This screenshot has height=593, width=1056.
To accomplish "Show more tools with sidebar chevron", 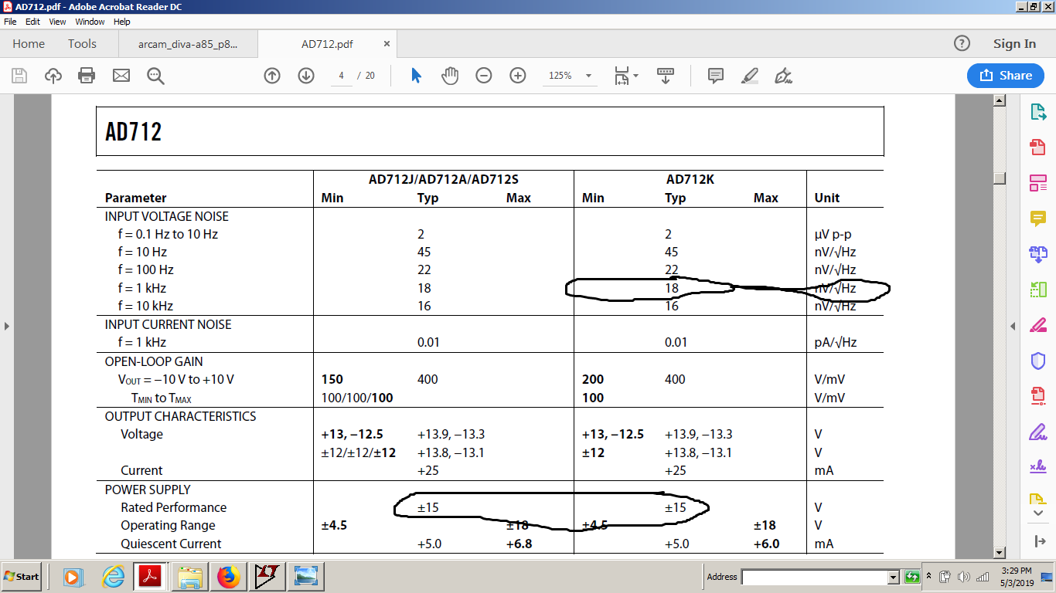I will [x=1038, y=513].
